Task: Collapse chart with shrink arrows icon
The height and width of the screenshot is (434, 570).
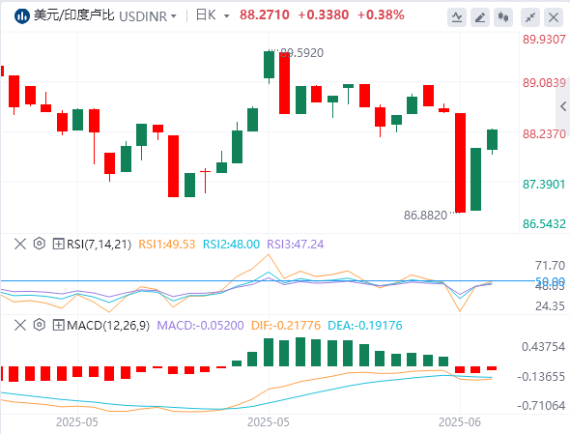Action: click(530, 17)
